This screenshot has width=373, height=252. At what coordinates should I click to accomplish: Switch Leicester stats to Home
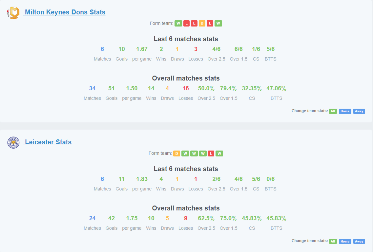[345, 241]
